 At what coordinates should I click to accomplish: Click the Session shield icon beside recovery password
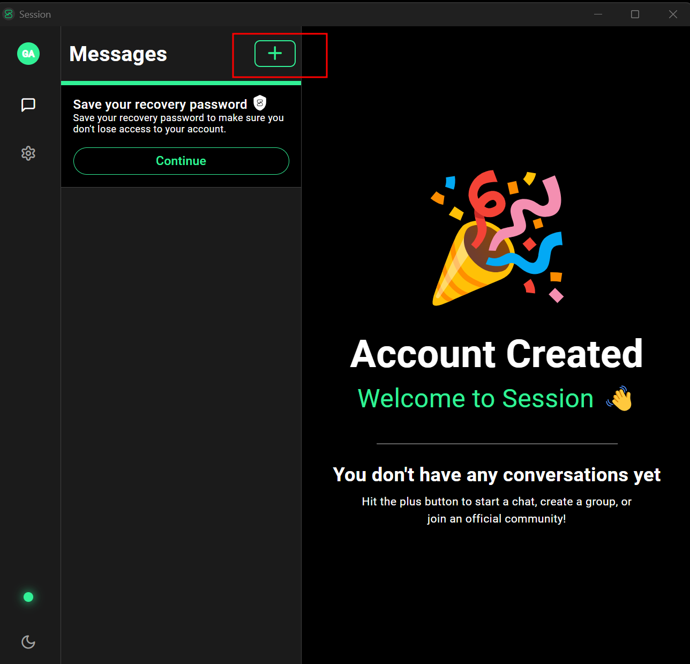(x=260, y=102)
